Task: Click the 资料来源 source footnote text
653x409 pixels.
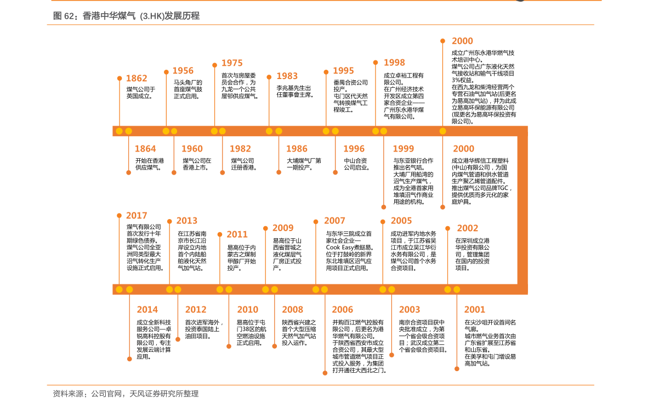Action: 126,394
